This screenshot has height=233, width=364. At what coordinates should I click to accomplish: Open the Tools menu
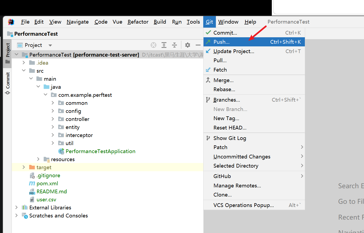click(x=193, y=22)
